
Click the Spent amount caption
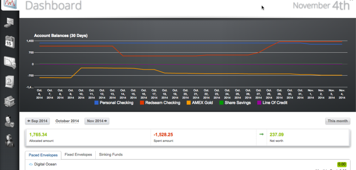(163, 141)
